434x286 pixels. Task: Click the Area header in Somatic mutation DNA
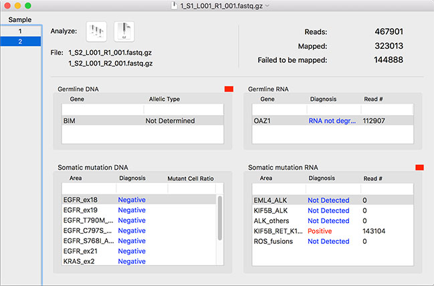(x=76, y=178)
